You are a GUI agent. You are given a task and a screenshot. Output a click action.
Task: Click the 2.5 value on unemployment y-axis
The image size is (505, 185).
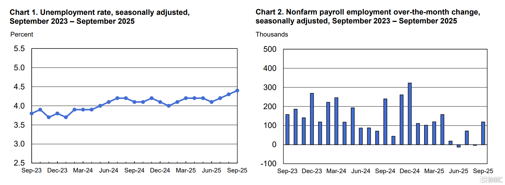click(19, 163)
